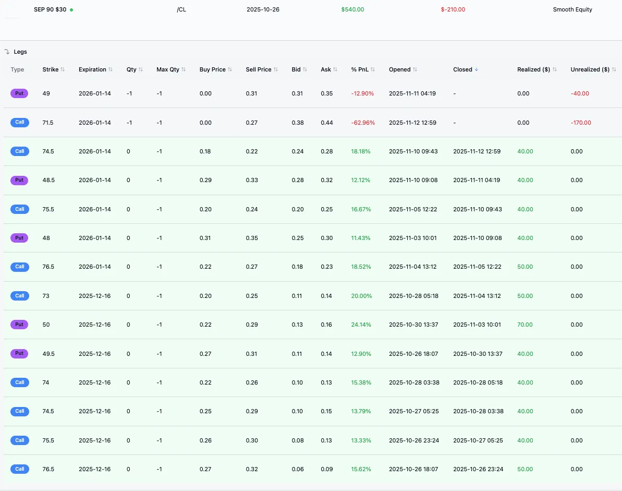Sort by Sell Price column icon
This screenshot has width=622, height=491.
click(x=276, y=69)
